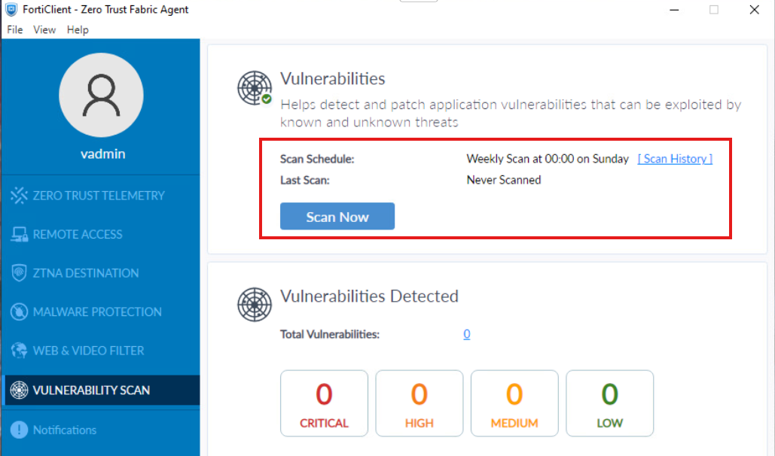Open the Help menu

tap(78, 29)
